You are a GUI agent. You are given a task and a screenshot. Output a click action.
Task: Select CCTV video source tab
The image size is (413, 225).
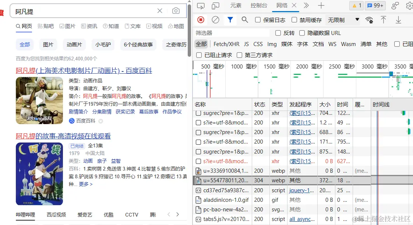(131, 215)
